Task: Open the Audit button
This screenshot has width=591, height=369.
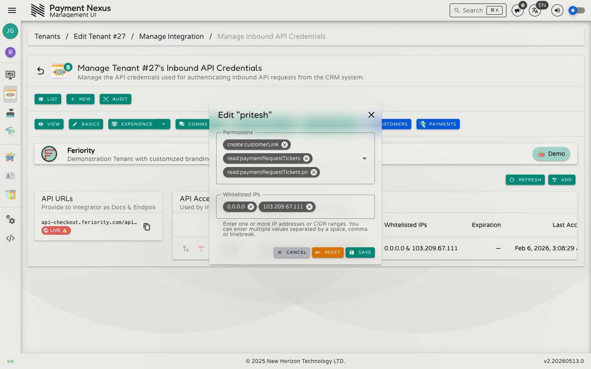Action: (115, 99)
